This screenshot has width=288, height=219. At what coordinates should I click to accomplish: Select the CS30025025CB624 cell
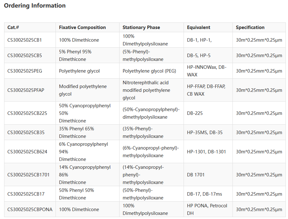click(27, 152)
